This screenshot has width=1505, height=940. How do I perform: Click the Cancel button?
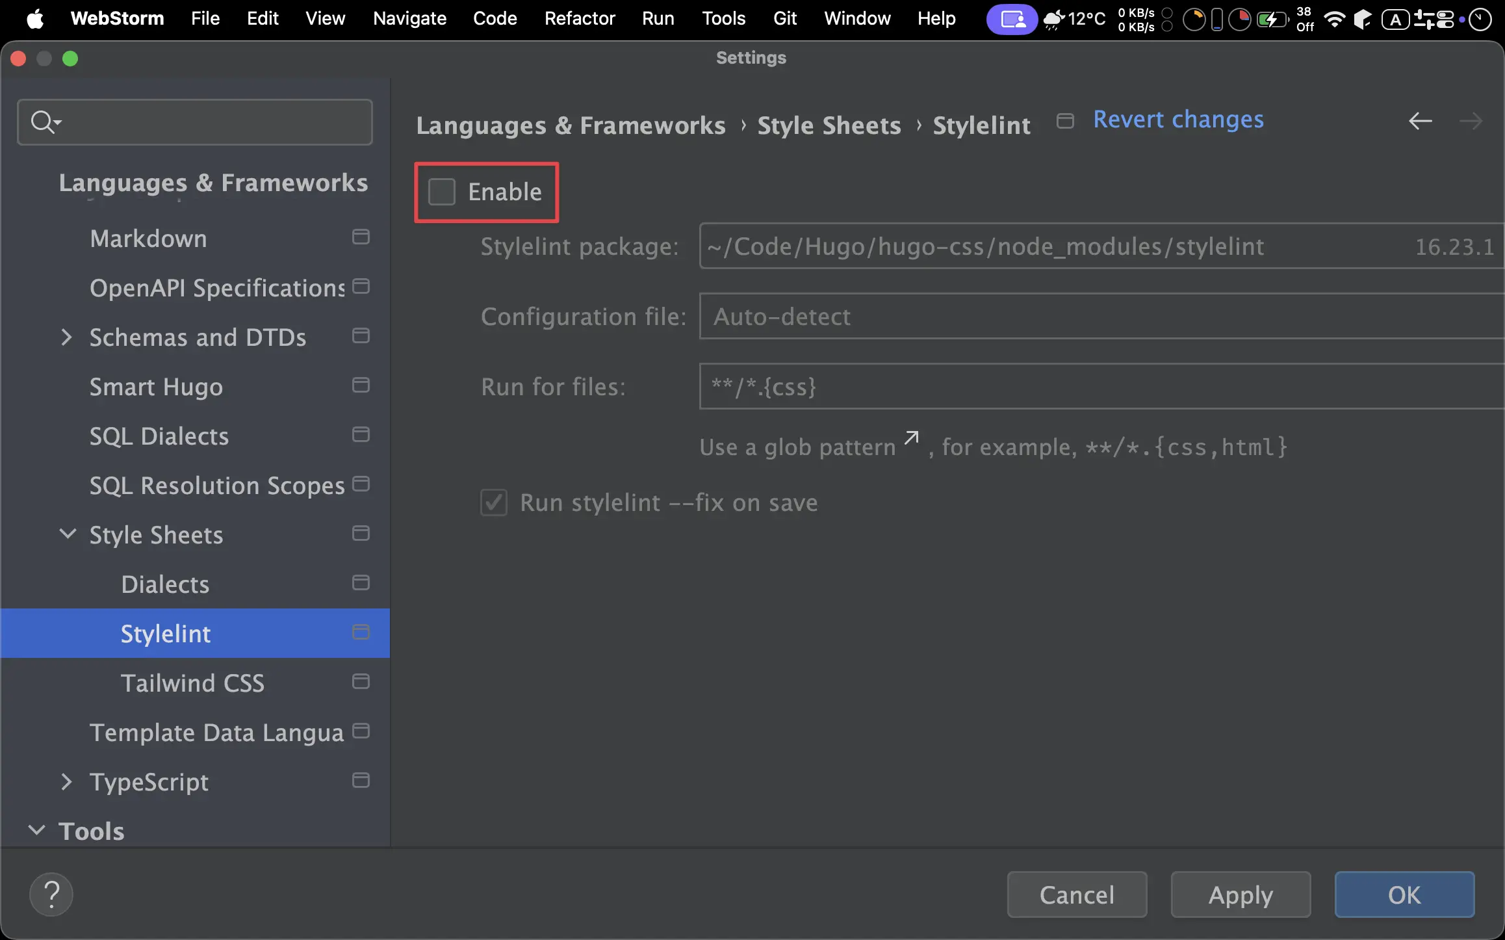[x=1077, y=894]
